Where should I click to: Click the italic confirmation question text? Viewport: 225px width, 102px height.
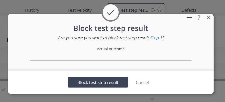103,38
